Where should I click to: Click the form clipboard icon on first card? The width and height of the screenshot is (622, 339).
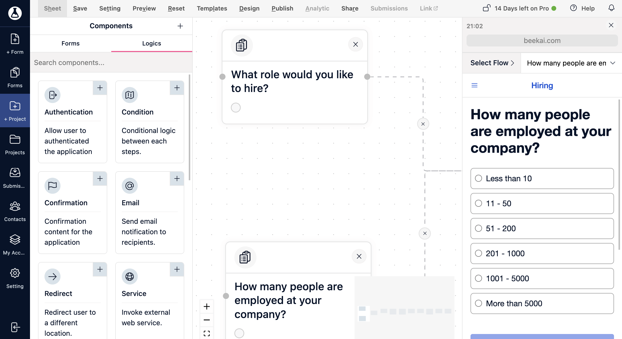click(x=241, y=45)
